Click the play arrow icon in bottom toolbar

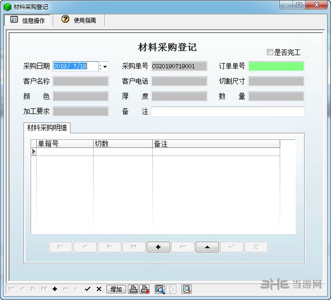pyautogui.click(x=172, y=289)
